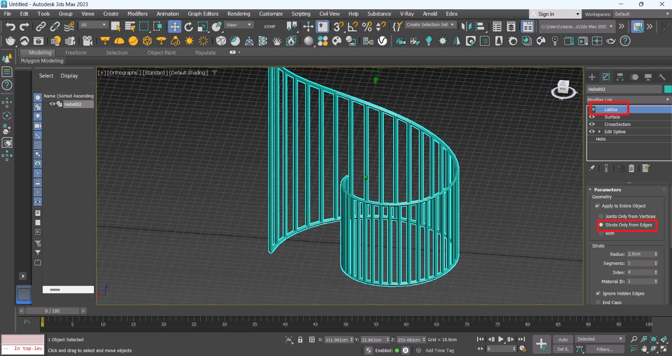Screen dimensions: 672x356
Task: Open the Rendering menu
Action: pos(239,14)
